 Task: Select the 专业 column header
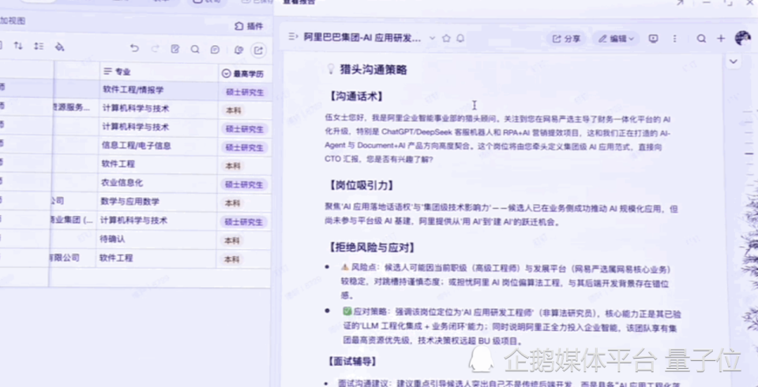159,72
